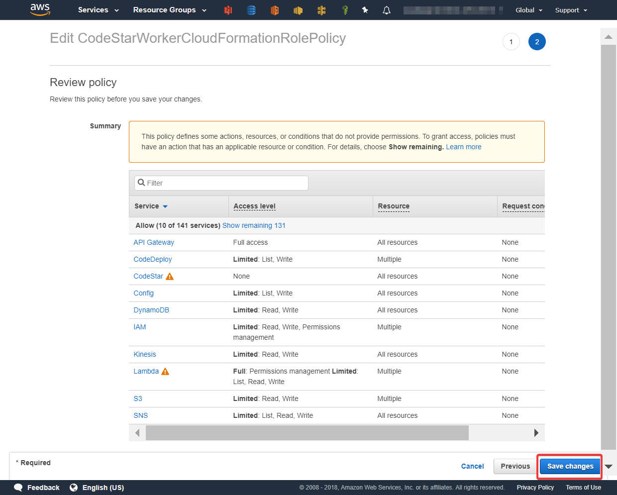Open notifications with the bell icon

point(387,10)
